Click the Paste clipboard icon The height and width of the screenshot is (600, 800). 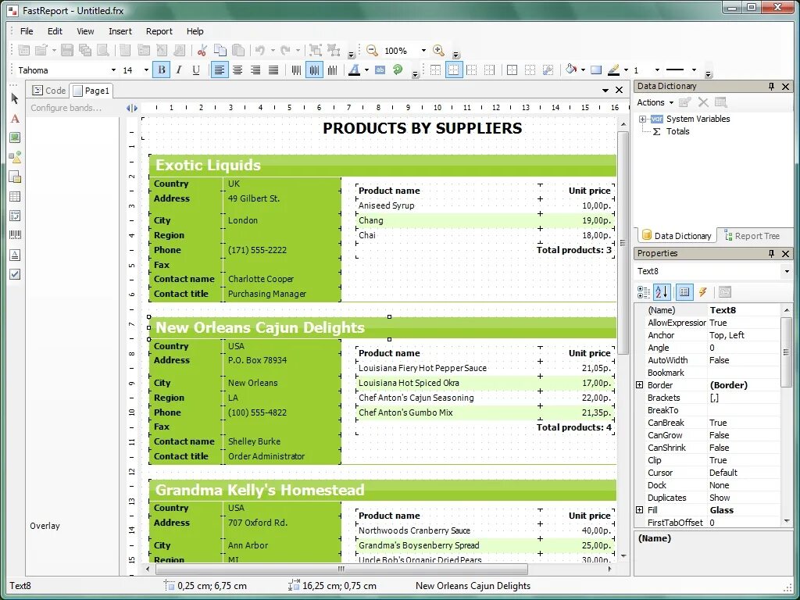(x=237, y=50)
